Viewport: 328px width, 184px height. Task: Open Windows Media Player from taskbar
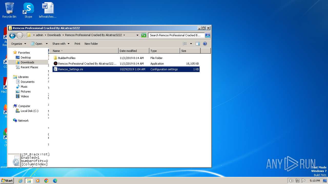click(38, 181)
